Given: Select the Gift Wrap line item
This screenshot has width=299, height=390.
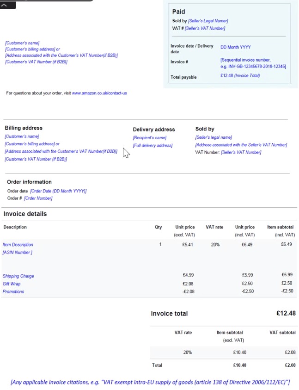Looking at the screenshot, I should point(12,284).
